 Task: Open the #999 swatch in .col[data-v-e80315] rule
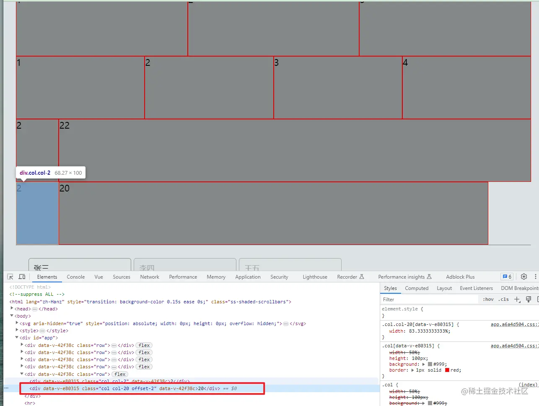coord(430,364)
